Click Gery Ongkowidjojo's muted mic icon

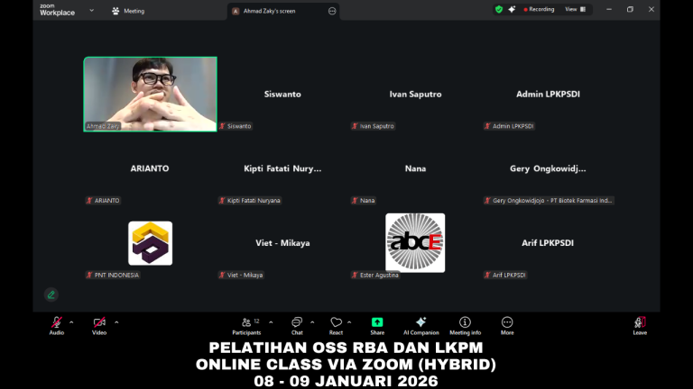pos(487,201)
